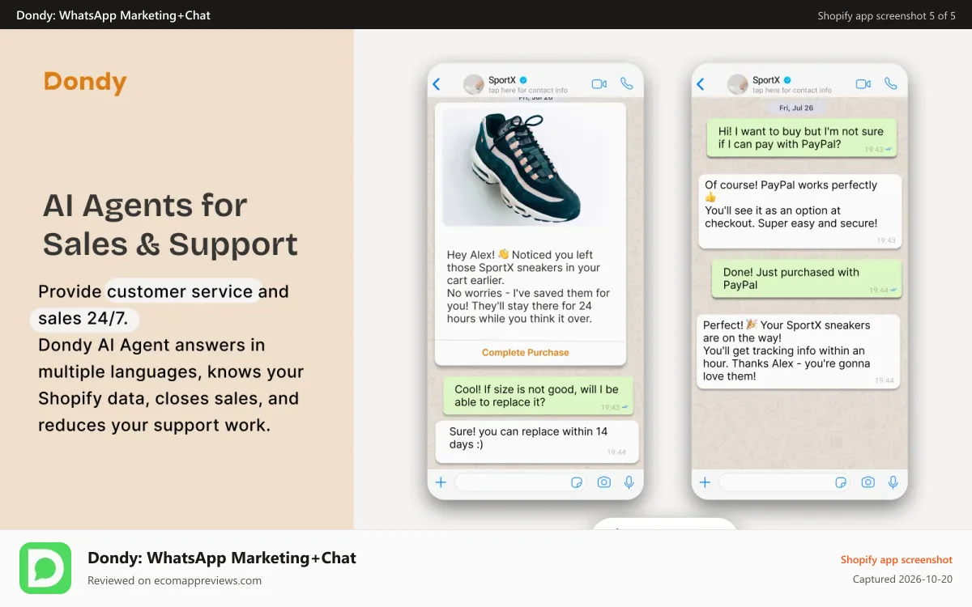Click back arrow in right phone chat
Image resolution: width=972 pixels, height=607 pixels.
[701, 84]
